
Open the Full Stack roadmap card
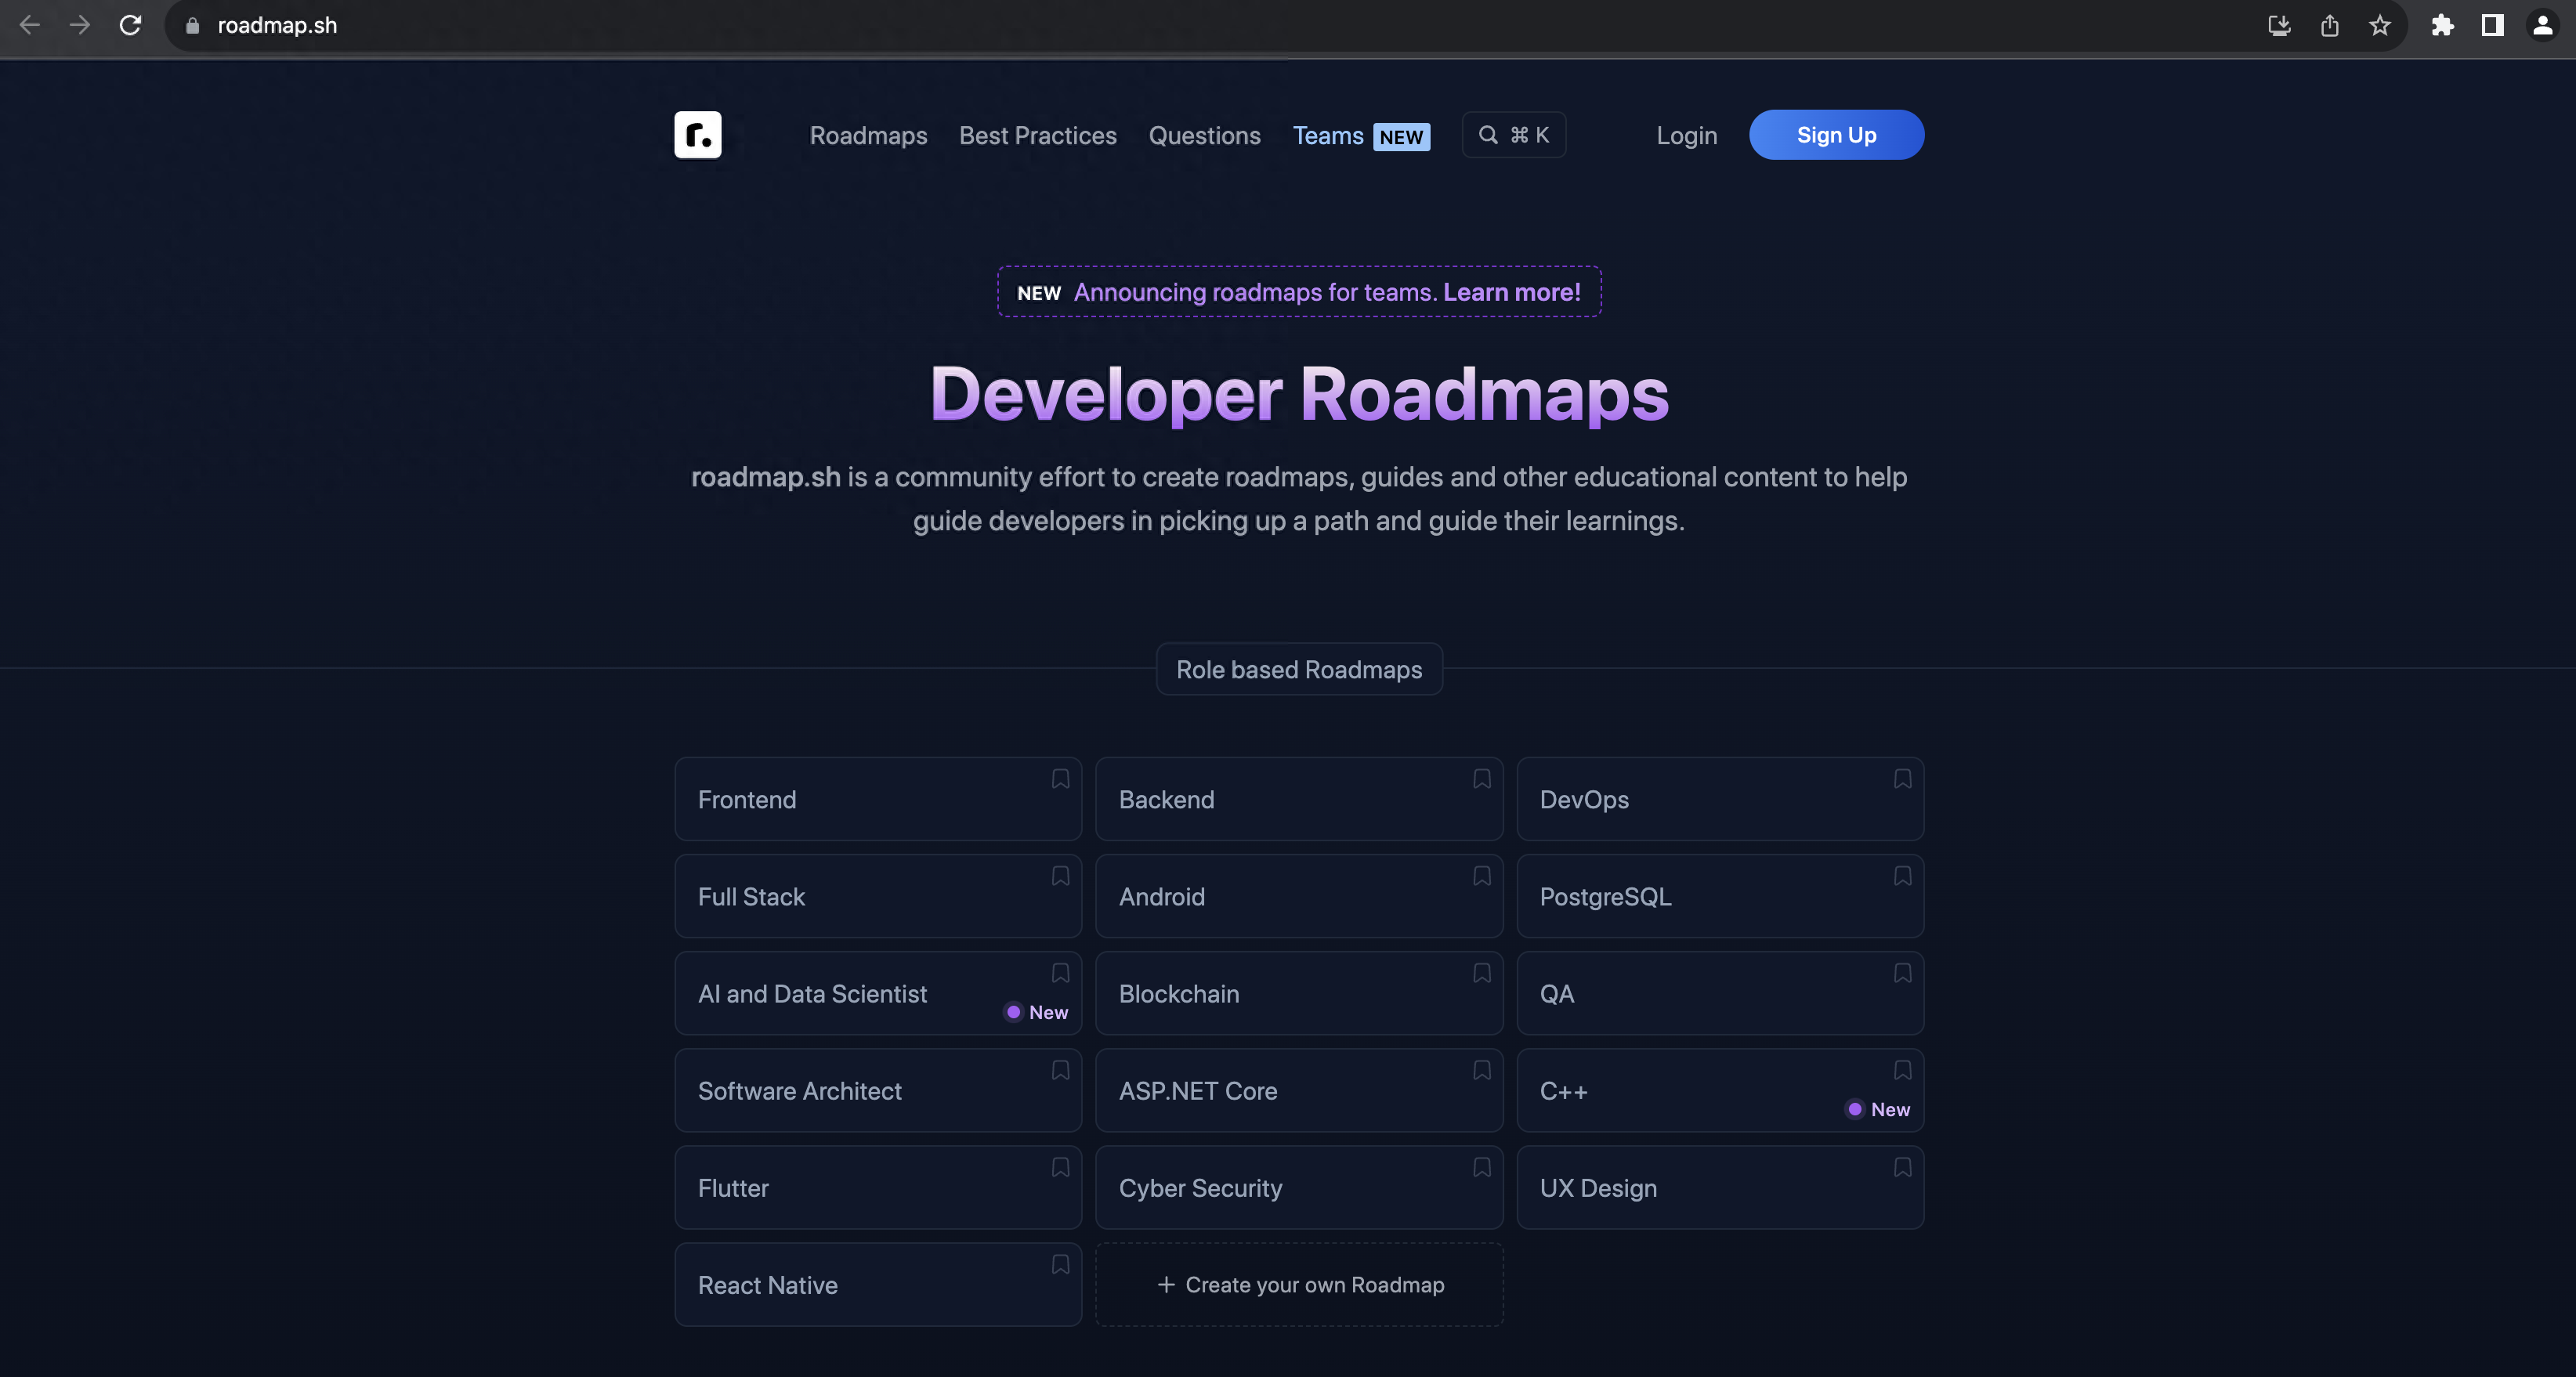pos(878,896)
